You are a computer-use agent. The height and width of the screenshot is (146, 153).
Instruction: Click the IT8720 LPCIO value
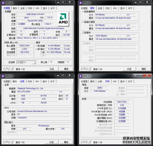click(44, 103)
